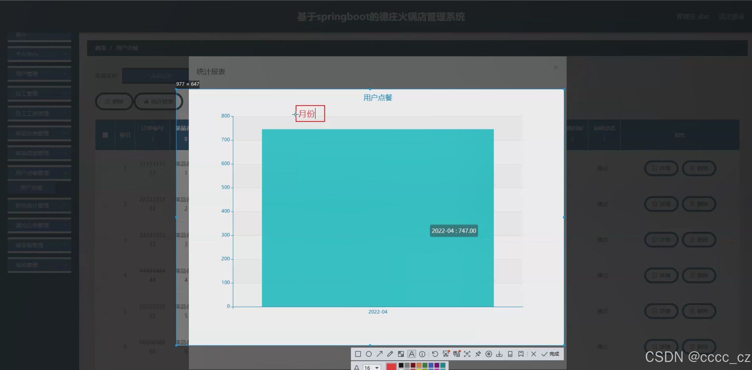Click the undo annotation icon
Viewport: 752px width, 370px height.
coord(435,354)
